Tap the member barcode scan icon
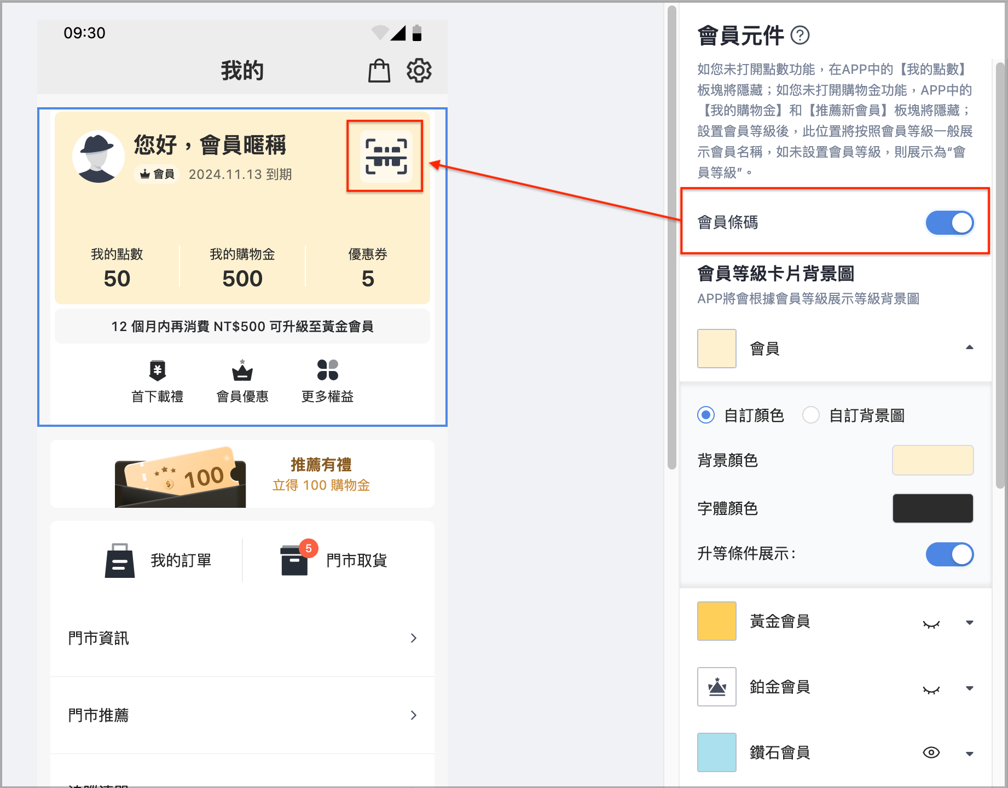The height and width of the screenshot is (788, 1008). 386,157
